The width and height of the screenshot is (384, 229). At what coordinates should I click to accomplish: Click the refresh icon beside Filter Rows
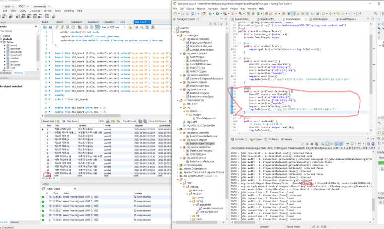64,121
